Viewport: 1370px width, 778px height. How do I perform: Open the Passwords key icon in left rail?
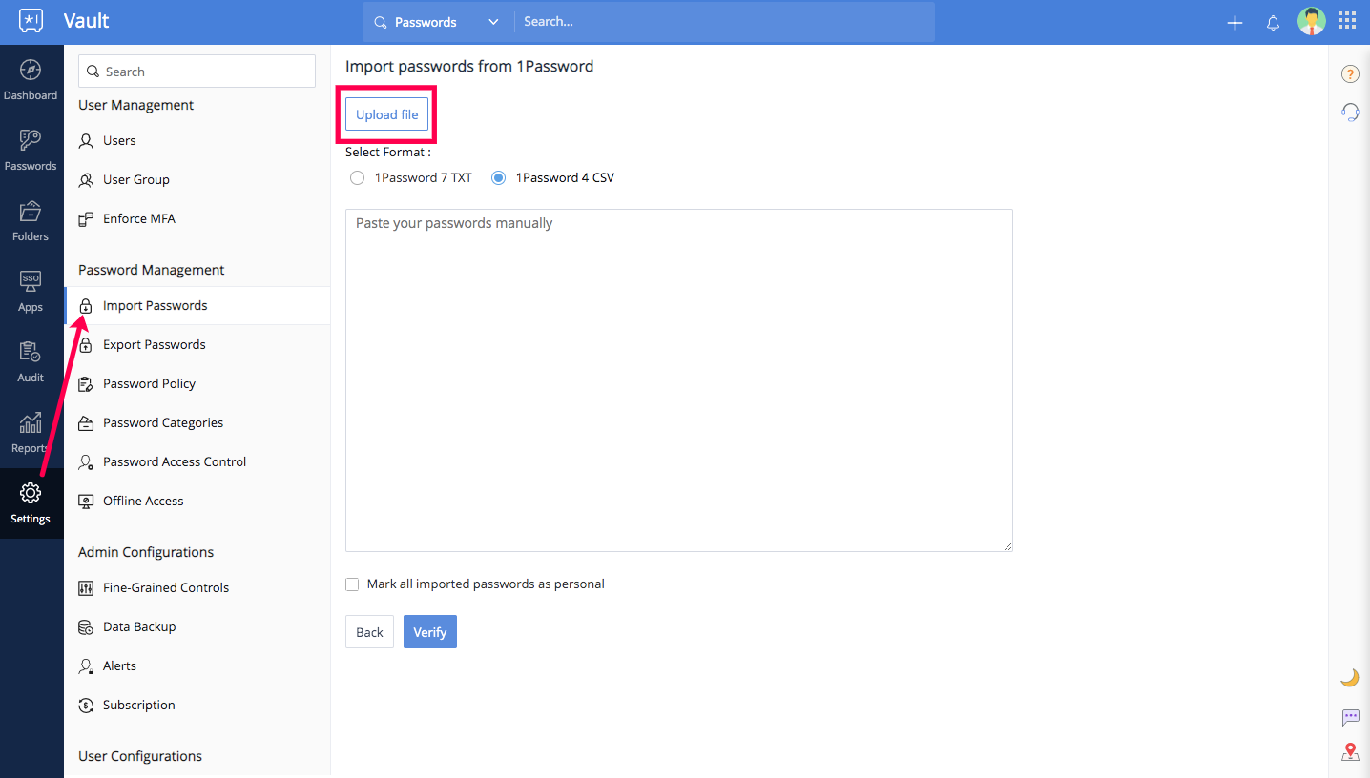(31, 140)
